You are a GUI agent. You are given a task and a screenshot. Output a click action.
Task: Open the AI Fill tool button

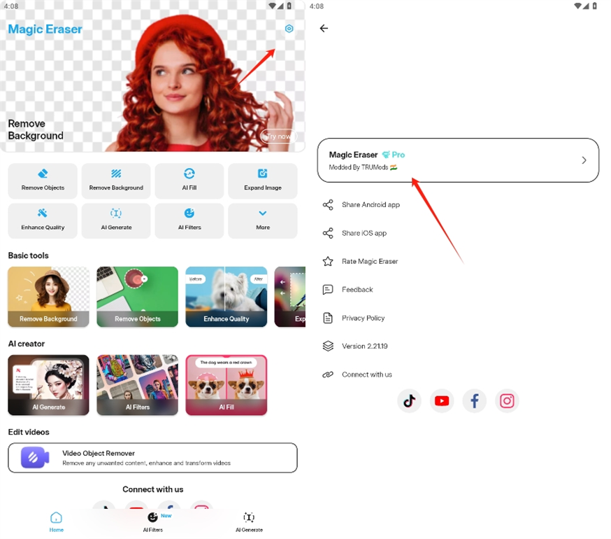pyautogui.click(x=189, y=181)
